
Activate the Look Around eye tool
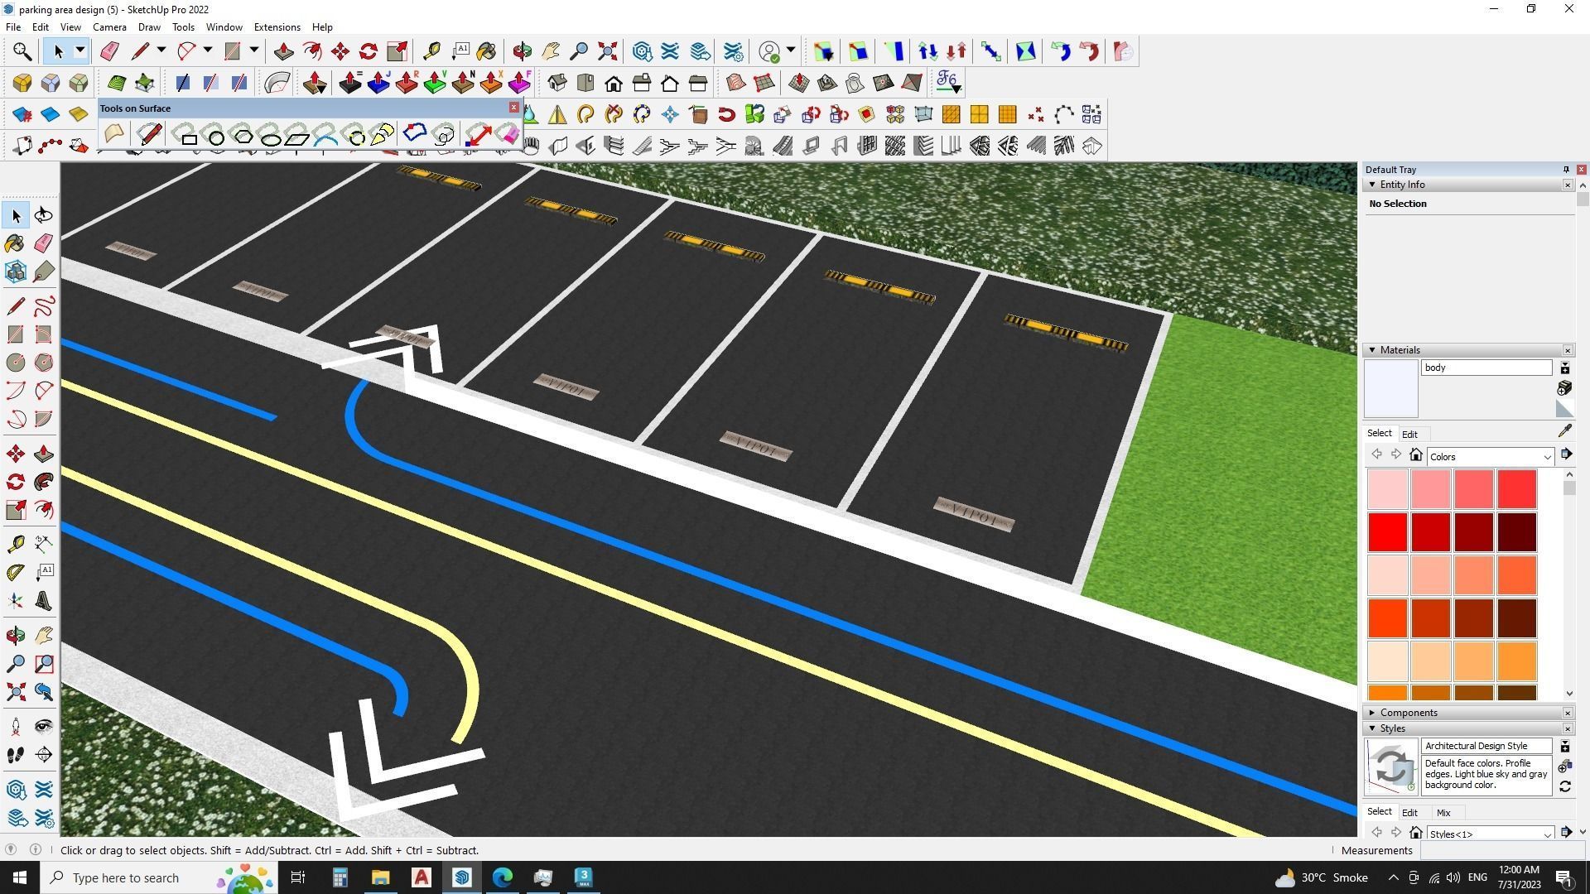[44, 727]
